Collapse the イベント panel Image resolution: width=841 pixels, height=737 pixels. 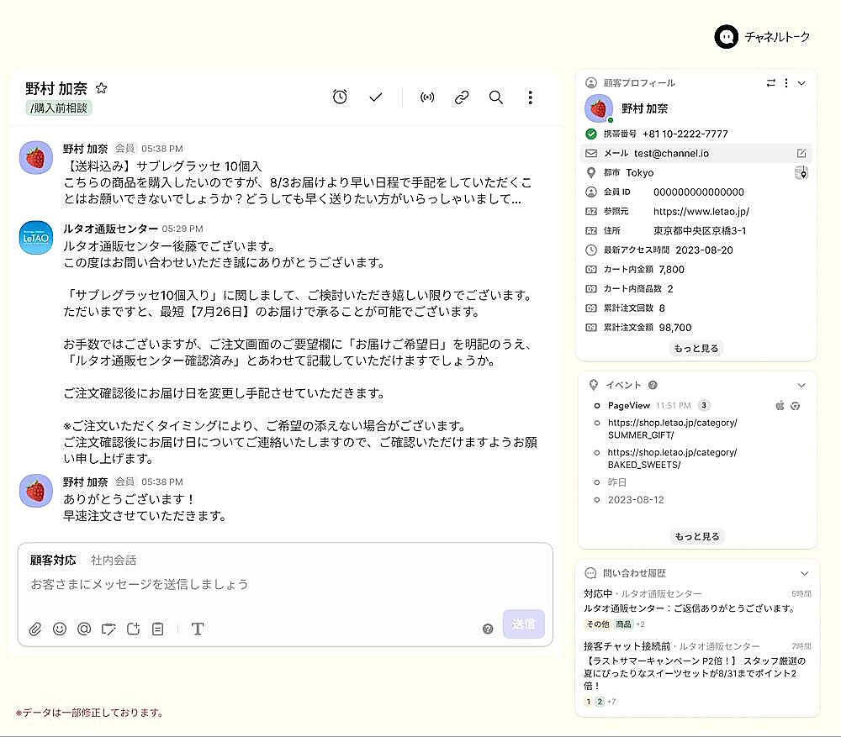click(801, 385)
